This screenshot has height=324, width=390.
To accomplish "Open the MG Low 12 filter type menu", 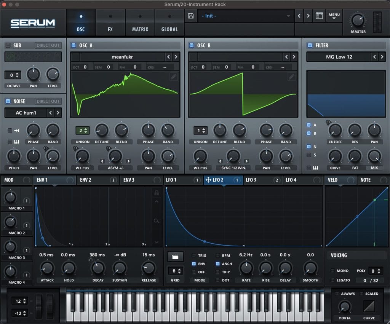I will pyautogui.click(x=339, y=57).
